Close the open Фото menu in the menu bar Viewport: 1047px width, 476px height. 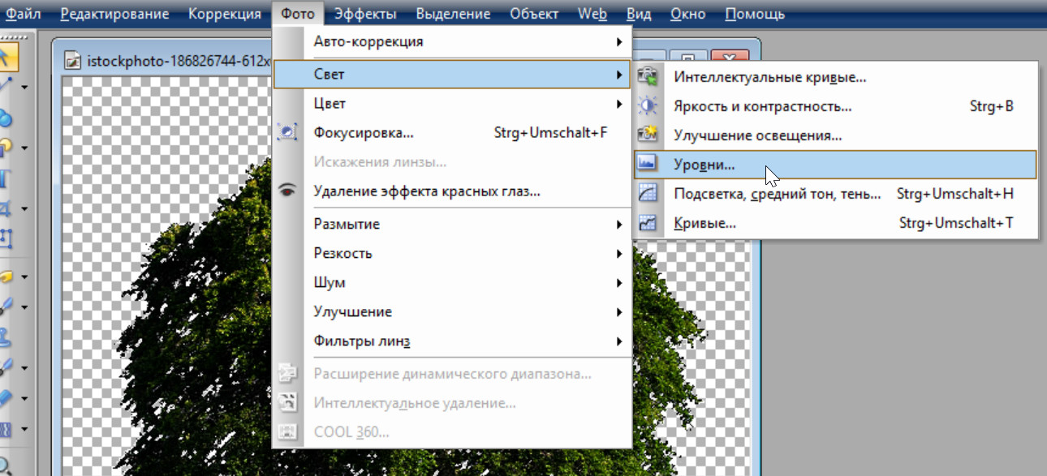pyautogui.click(x=298, y=14)
